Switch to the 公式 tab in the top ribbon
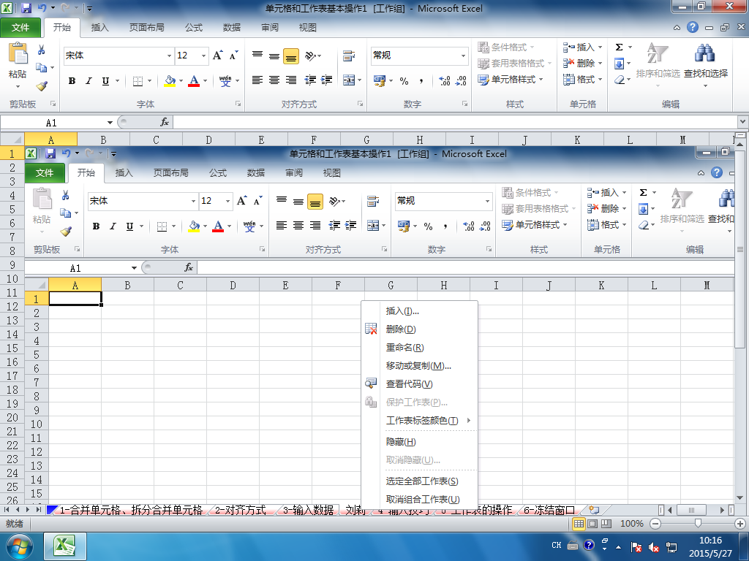The height and width of the screenshot is (561, 749). pos(193,27)
